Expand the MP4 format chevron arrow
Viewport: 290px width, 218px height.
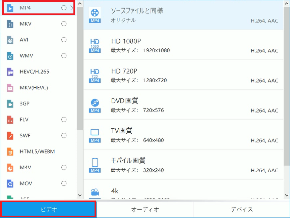[72, 8]
